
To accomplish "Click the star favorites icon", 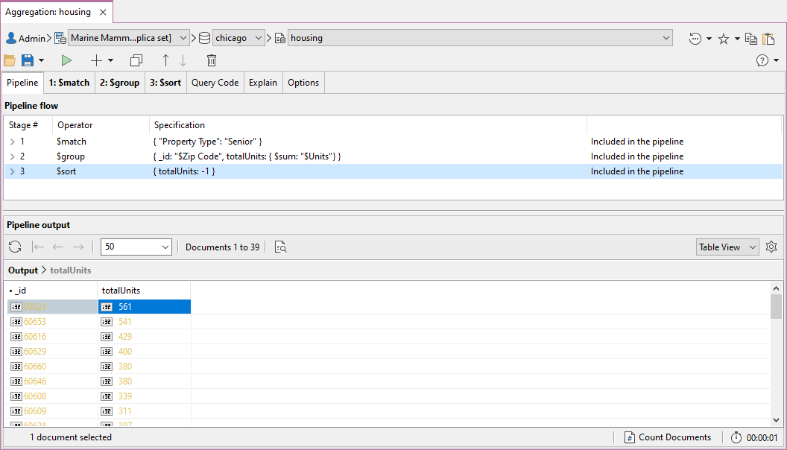I will [723, 39].
